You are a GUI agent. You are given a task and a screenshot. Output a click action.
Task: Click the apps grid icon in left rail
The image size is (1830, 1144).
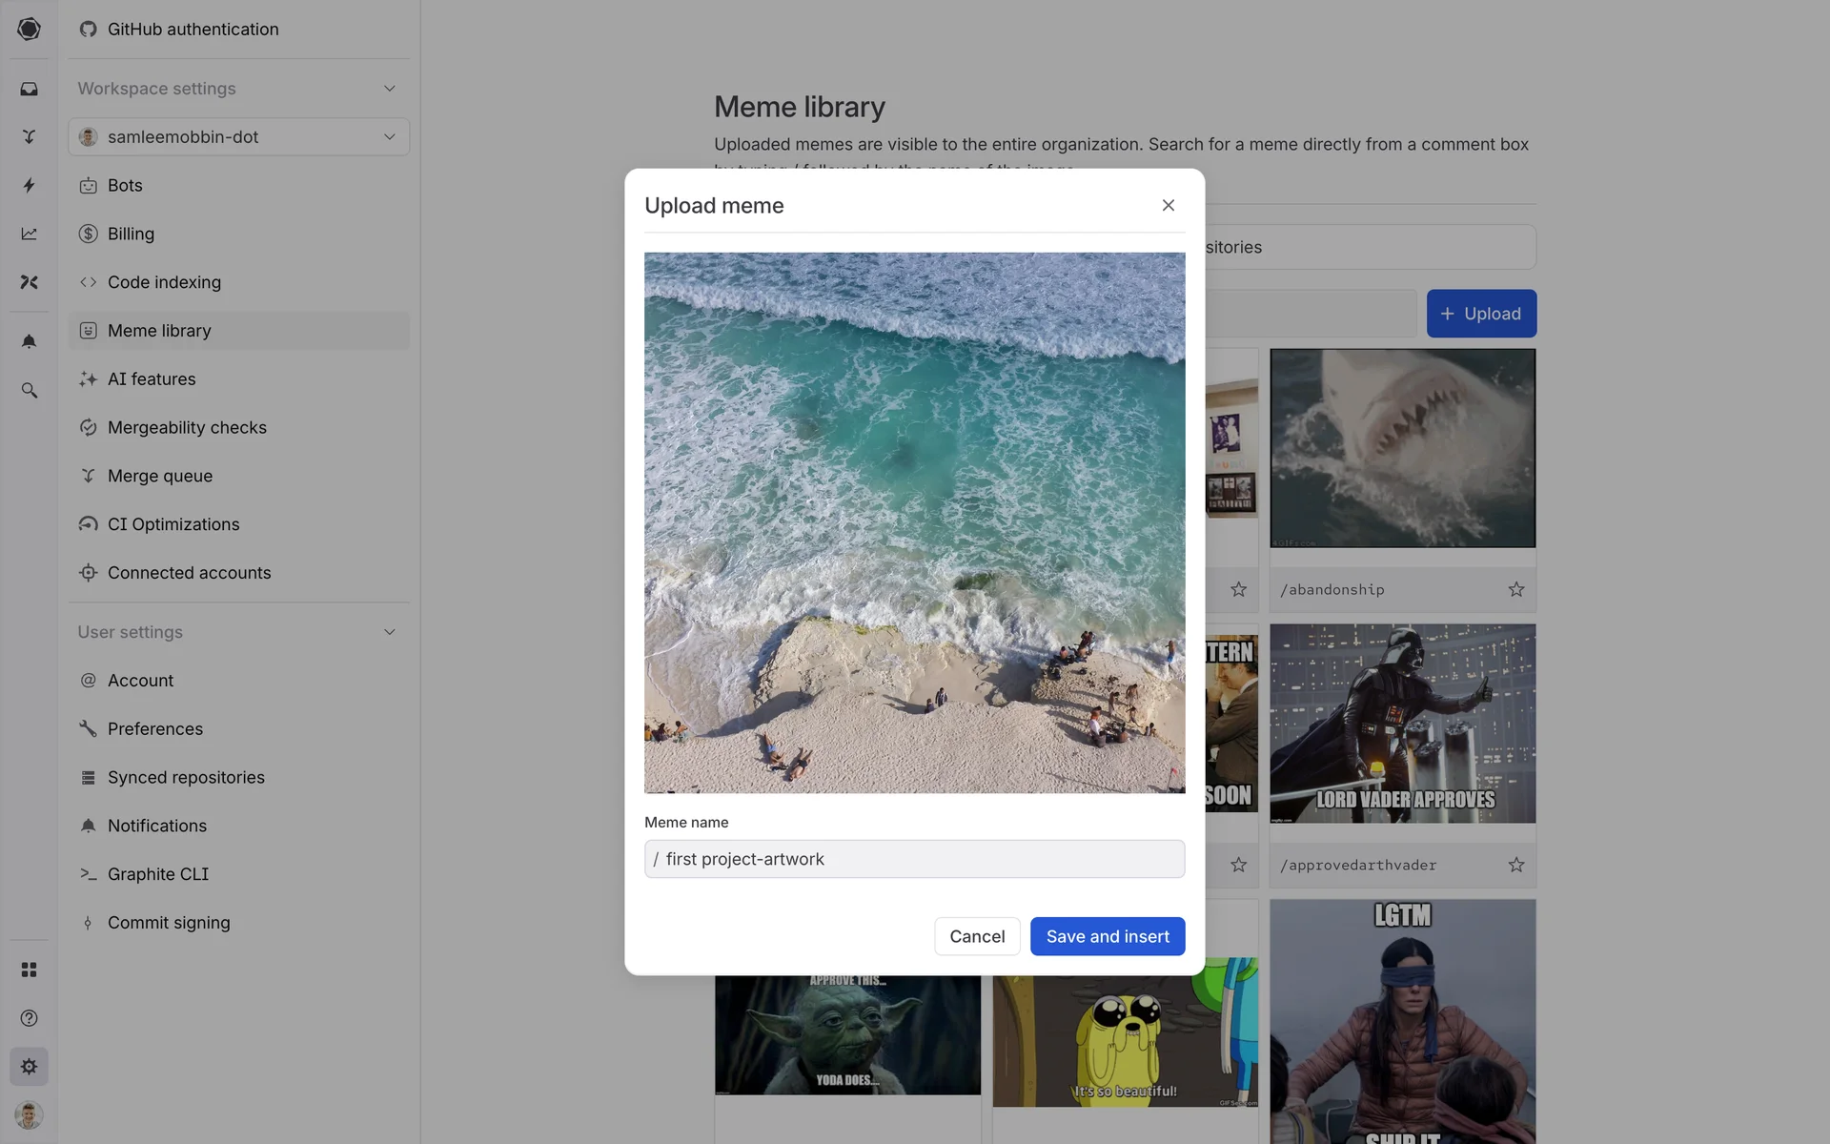29,970
